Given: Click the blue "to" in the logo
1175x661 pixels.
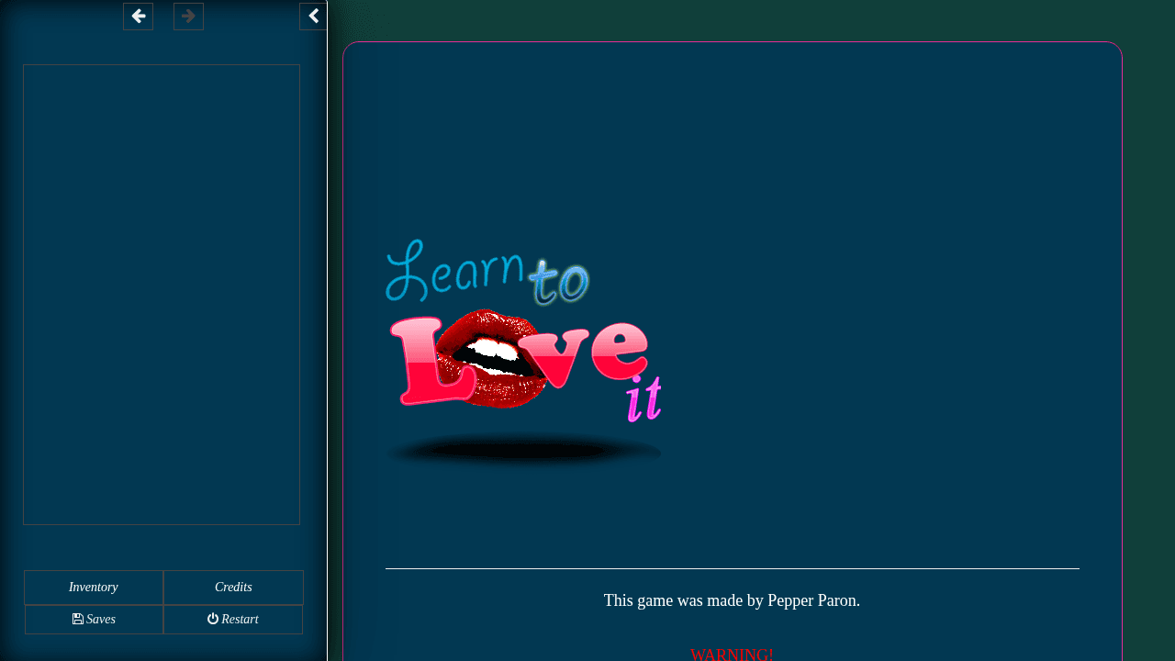Looking at the screenshot, I should coord(559,282).
